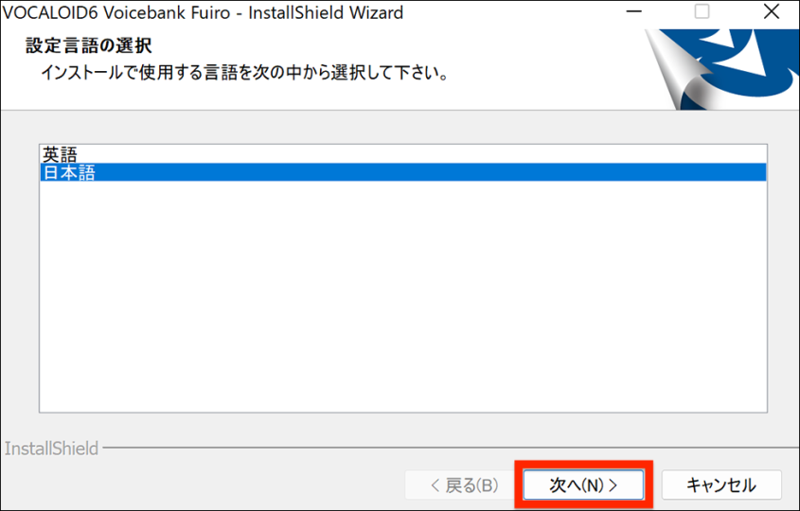Image resolution: width=800 pixels, height=511 pixels.
Task: Close the installer with the X button
Action: pyautogui.click(x=772, y=11)
